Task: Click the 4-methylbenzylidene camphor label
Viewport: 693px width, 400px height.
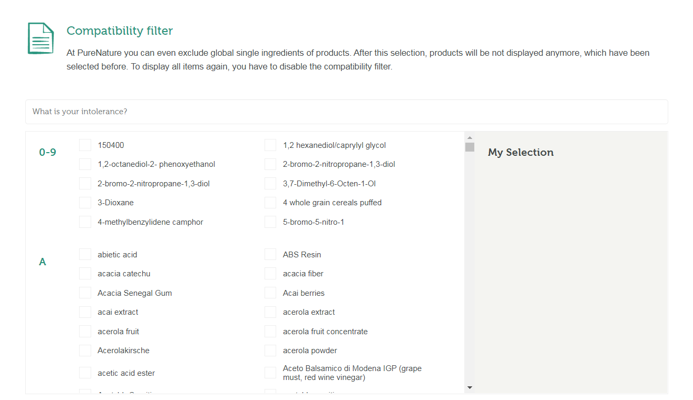Action: click(x=150, y=222)
